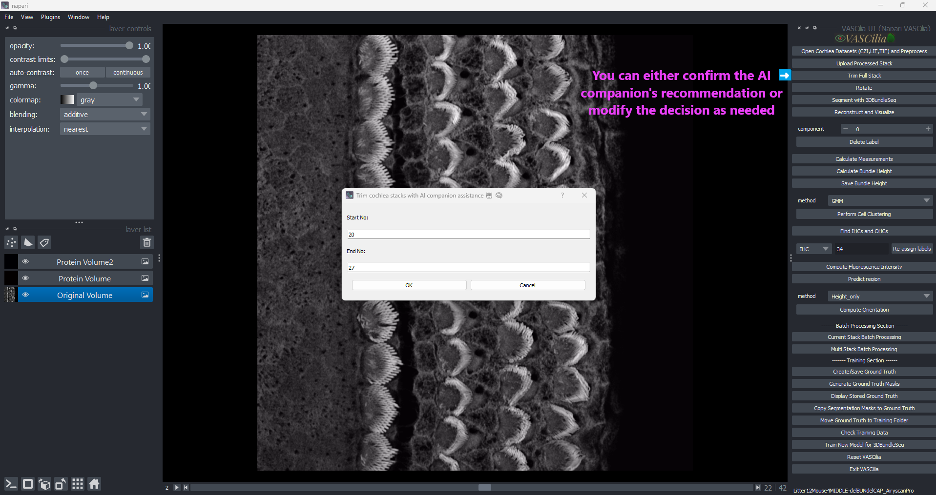Viewport: 936px width, 495px height.
Task: Close the Trim cochlea stacks dialog
Action: point(584,195)
